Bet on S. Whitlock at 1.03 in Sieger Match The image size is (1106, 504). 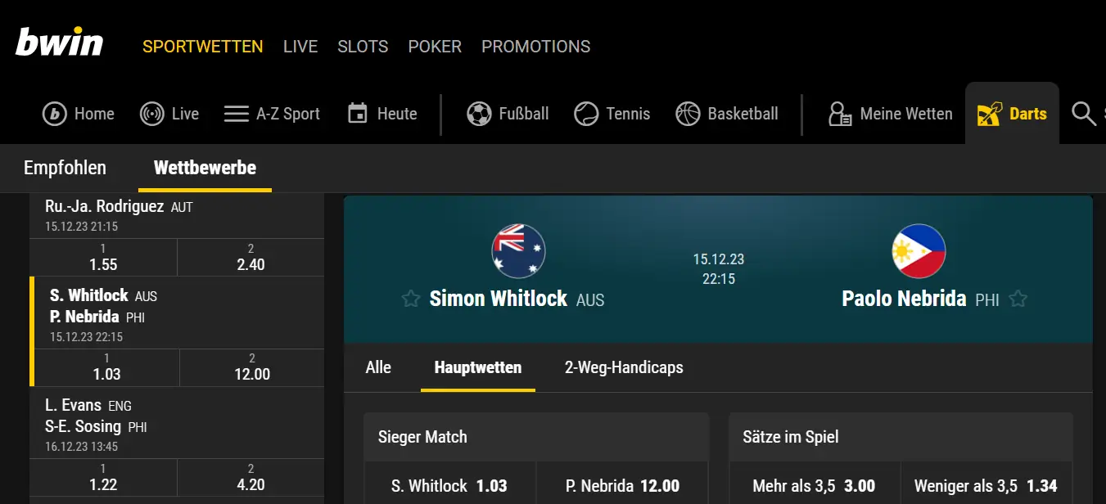pyautogui.click(x=450, y=486)
